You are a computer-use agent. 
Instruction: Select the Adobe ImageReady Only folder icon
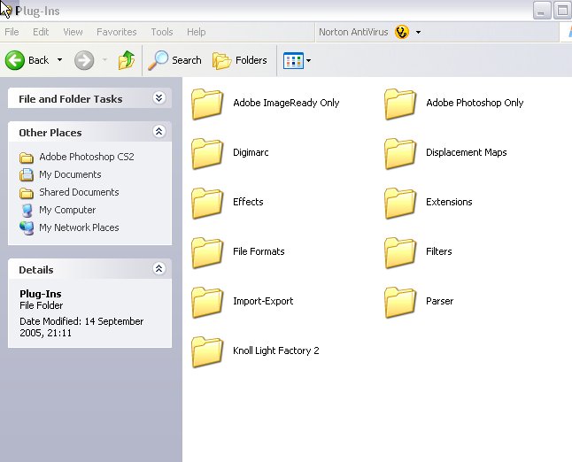click(207, 104)
